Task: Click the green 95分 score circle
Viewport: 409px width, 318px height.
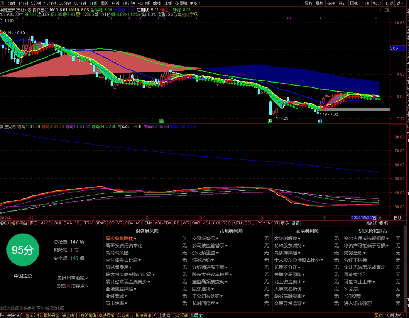Action: click(23, 250)
